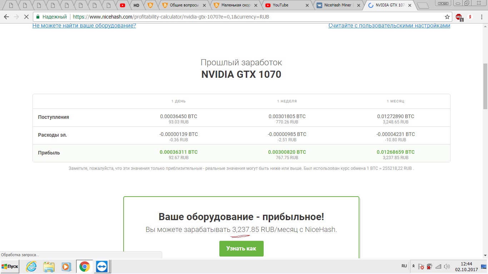
Task: Open 'Не можете найти ваше оборудование?' link
Action: click(x=84, y=26)
